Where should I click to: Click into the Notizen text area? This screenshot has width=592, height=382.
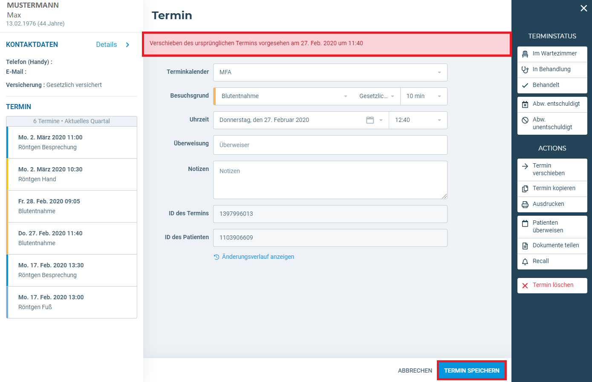tap(330, 180)
